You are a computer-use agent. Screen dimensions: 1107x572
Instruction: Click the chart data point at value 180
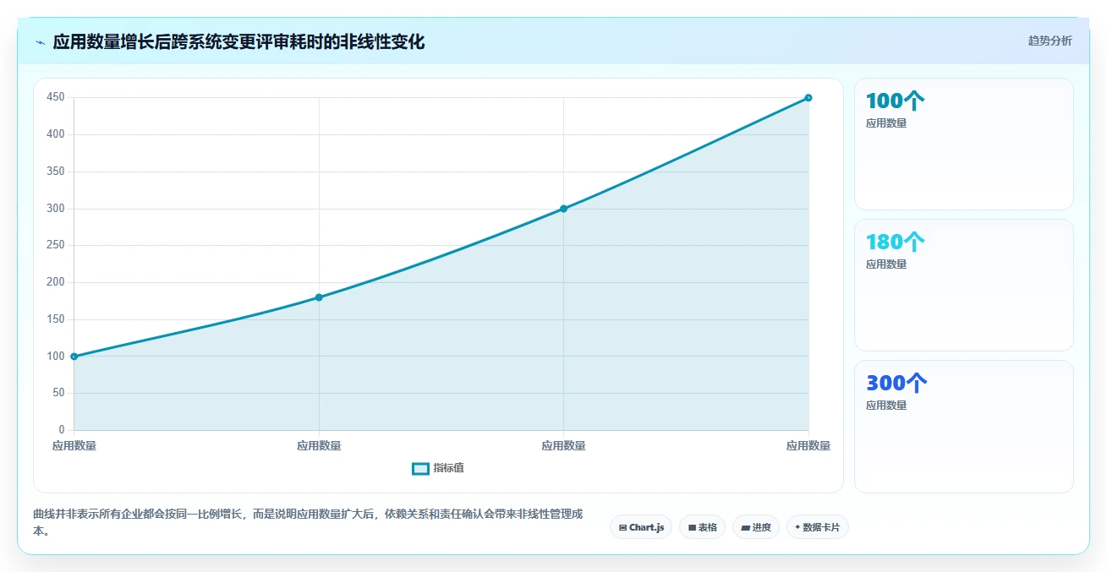(319, 297)
